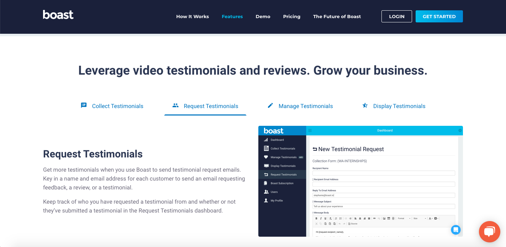506x247 pixels.
Task: Click the hamburger menu icon in the dashboard preview
Action: pos(310,130)
